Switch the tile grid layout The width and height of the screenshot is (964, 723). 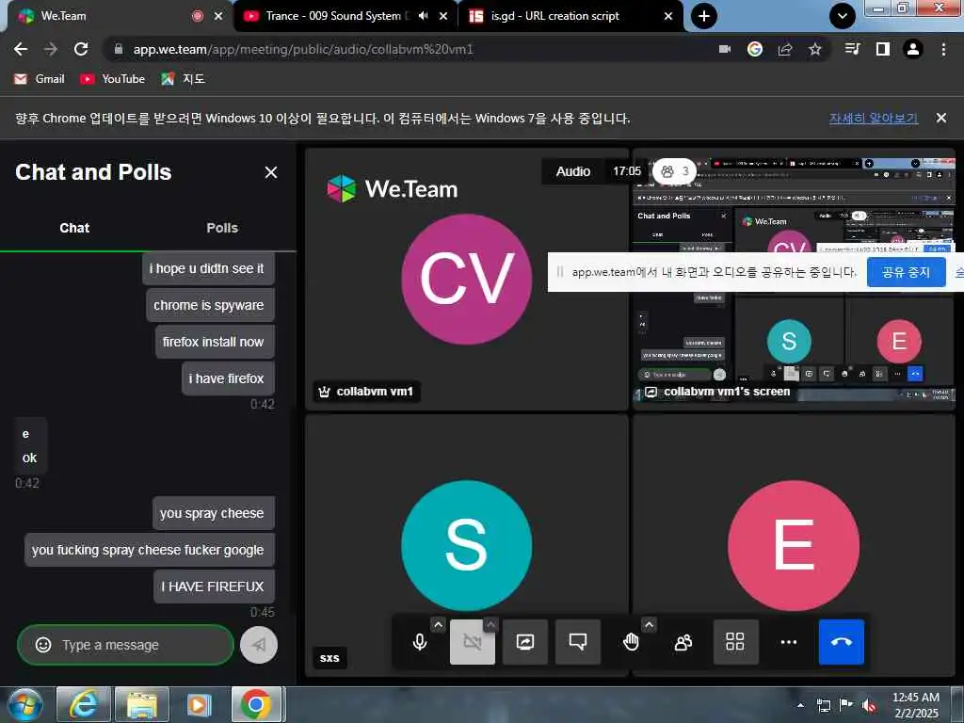pos(735,642)
